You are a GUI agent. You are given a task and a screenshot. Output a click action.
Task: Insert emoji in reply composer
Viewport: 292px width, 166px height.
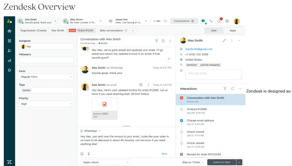(82, 154)
